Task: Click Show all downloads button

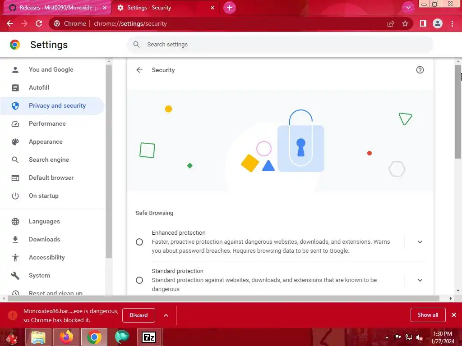Action: coord(428,315)
